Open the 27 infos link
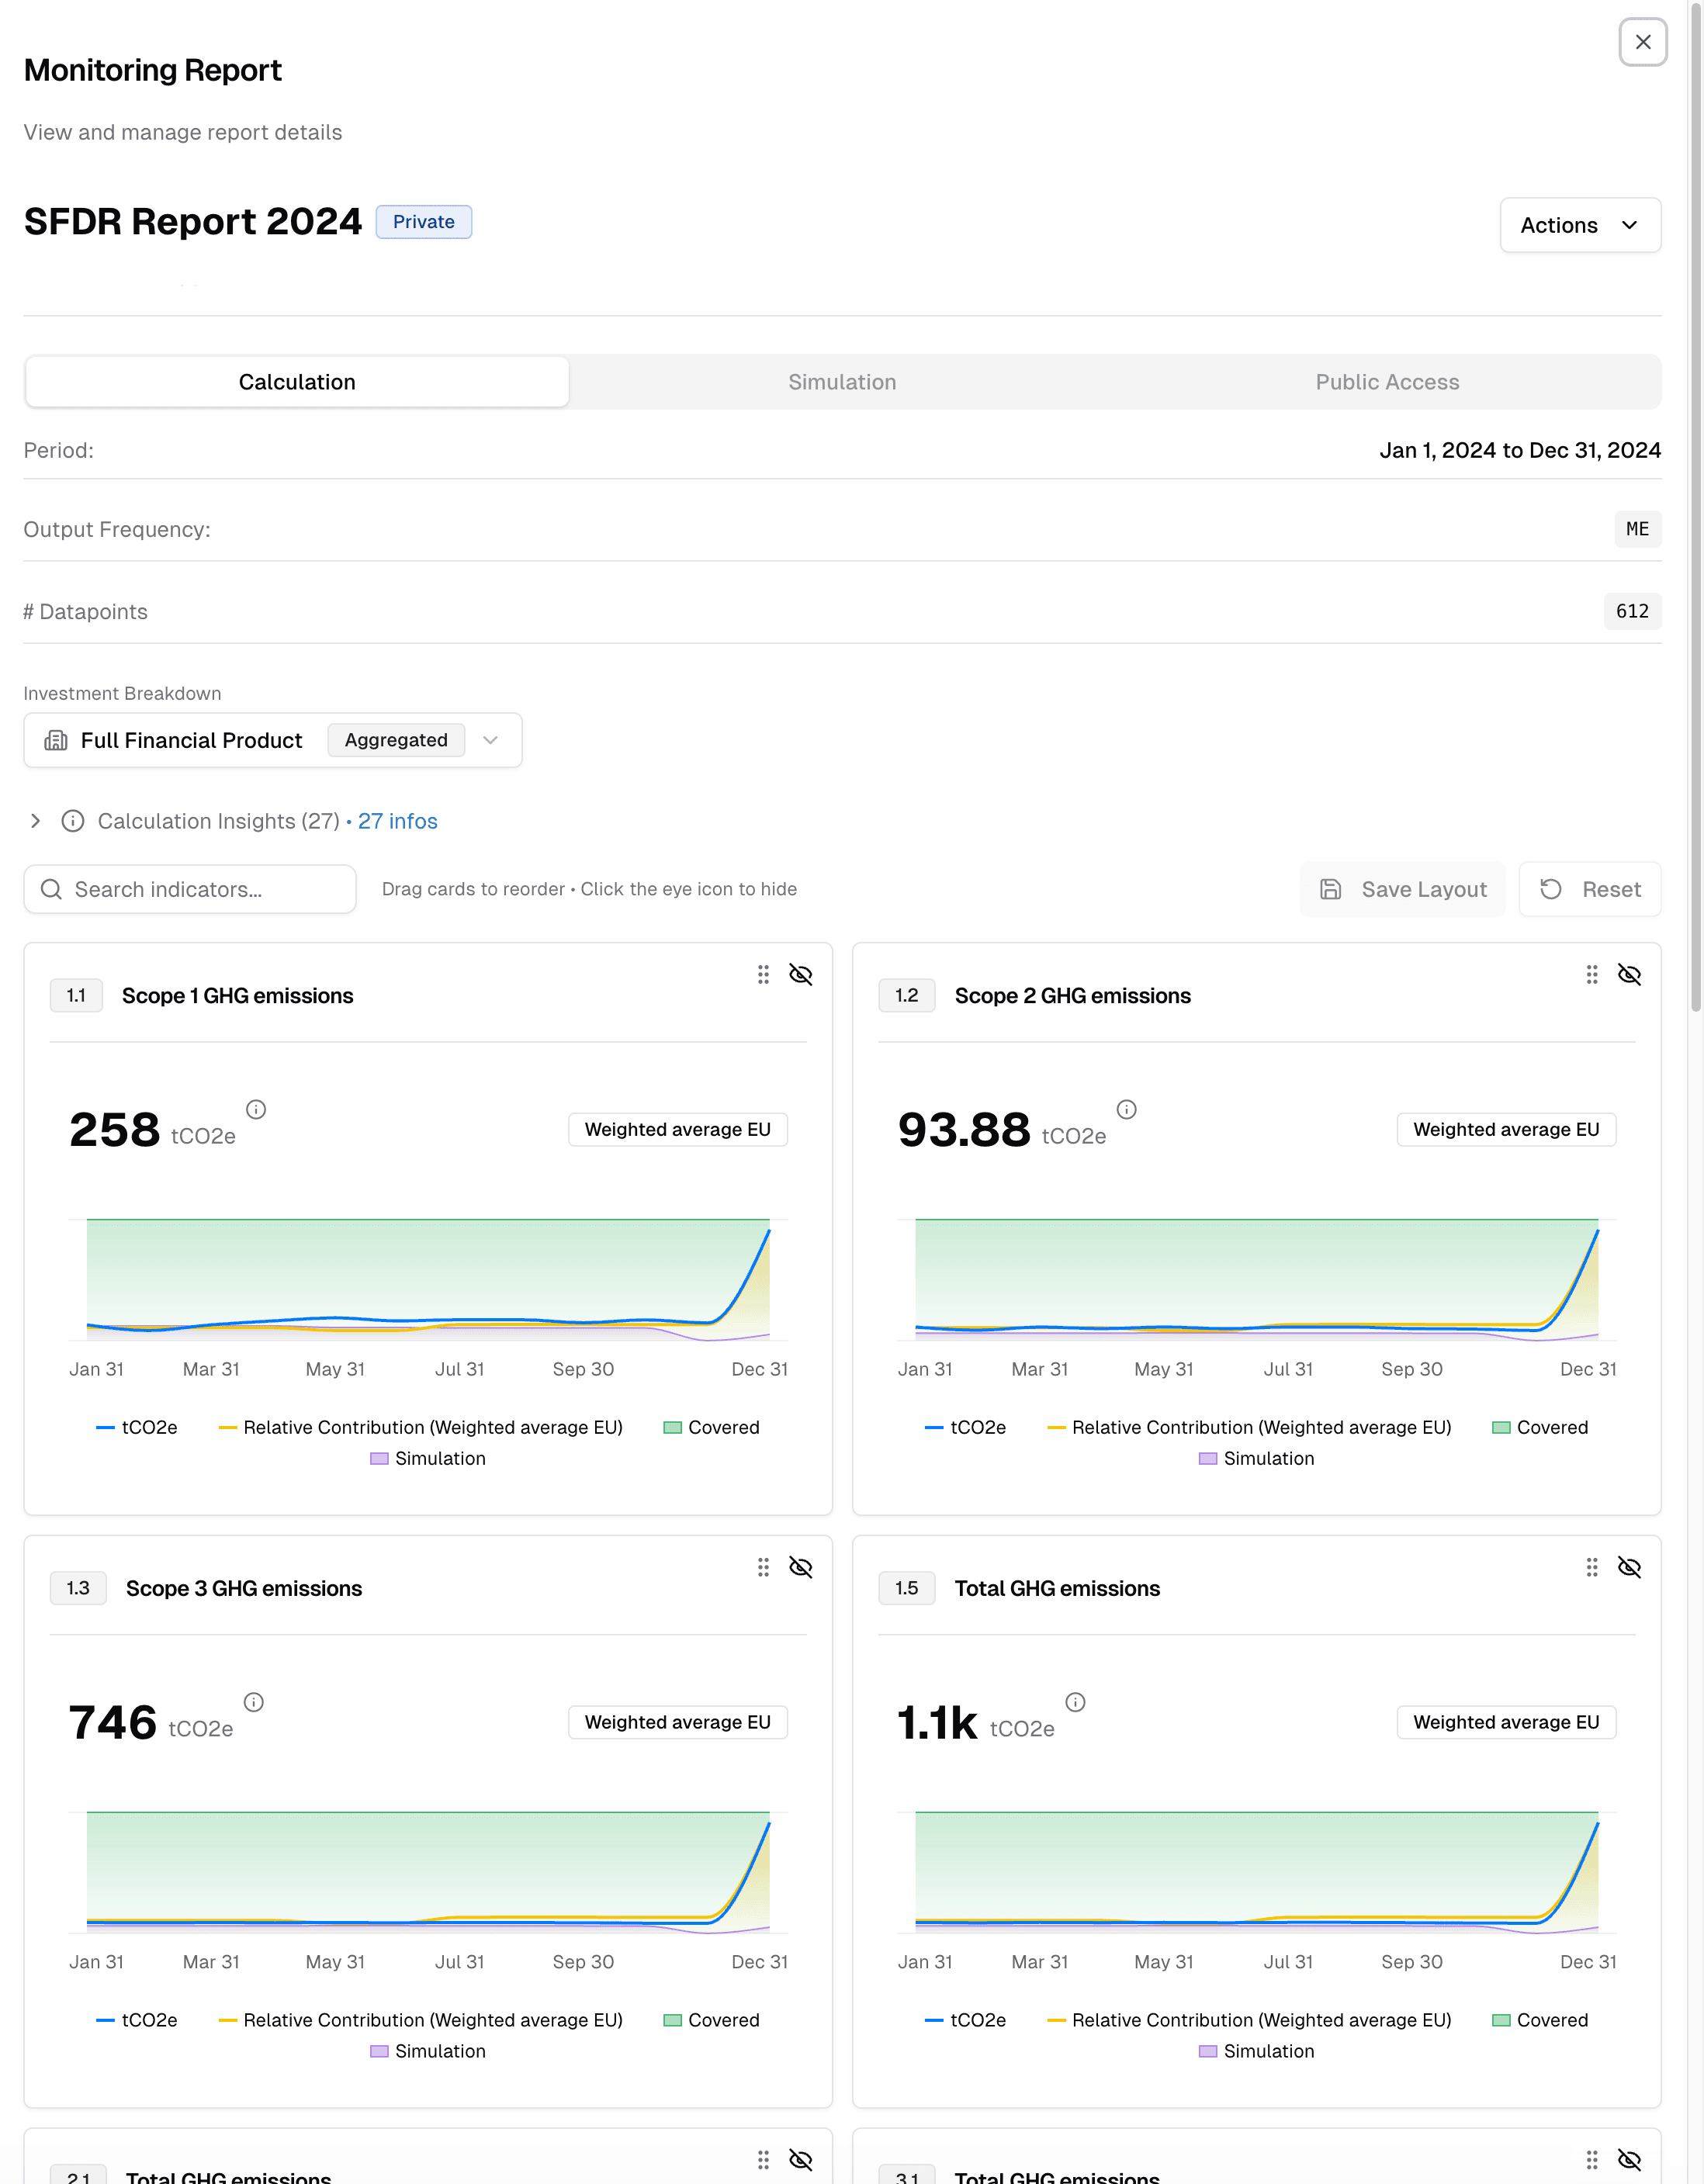Screen dimensions: 1704x2184 (x=397, y=821)
